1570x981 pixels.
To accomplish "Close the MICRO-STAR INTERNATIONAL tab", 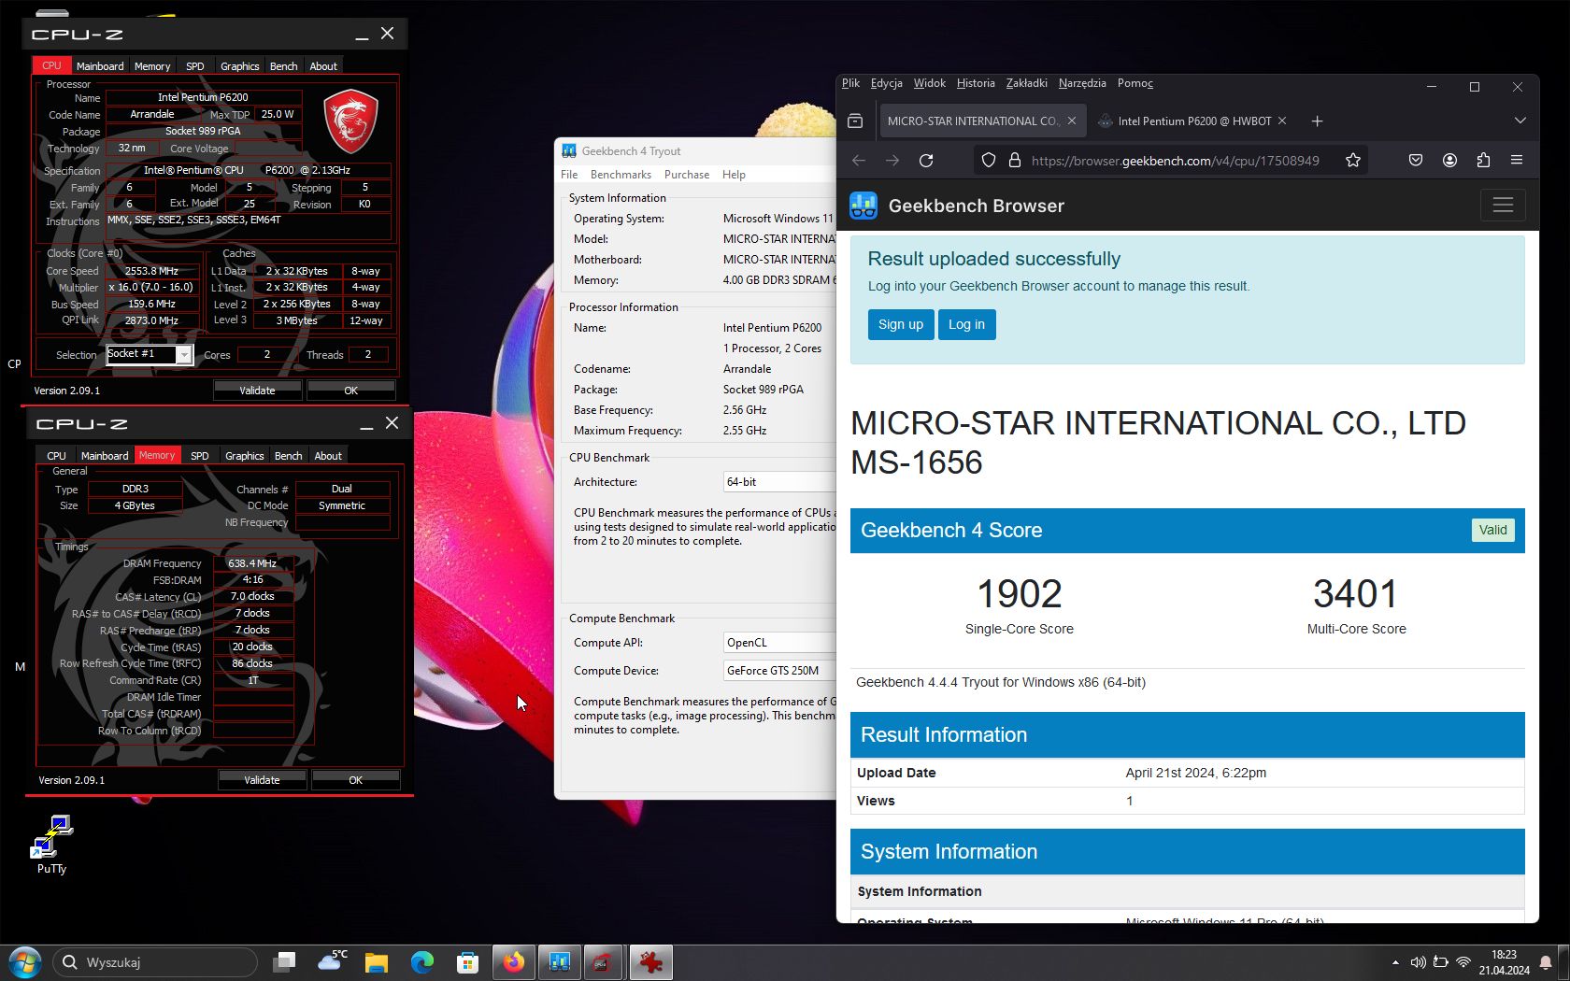I will point(1072,121).
